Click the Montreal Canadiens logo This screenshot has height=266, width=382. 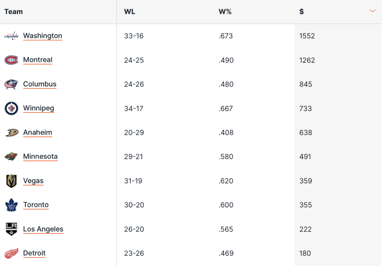pyautogui.click(x=11, y=60)
